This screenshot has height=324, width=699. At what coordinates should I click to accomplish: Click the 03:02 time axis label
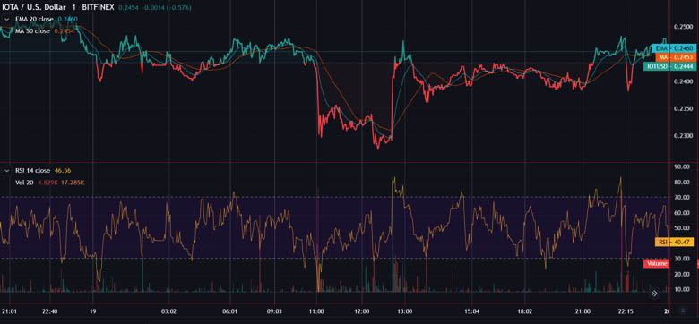[x=168, y=311]
